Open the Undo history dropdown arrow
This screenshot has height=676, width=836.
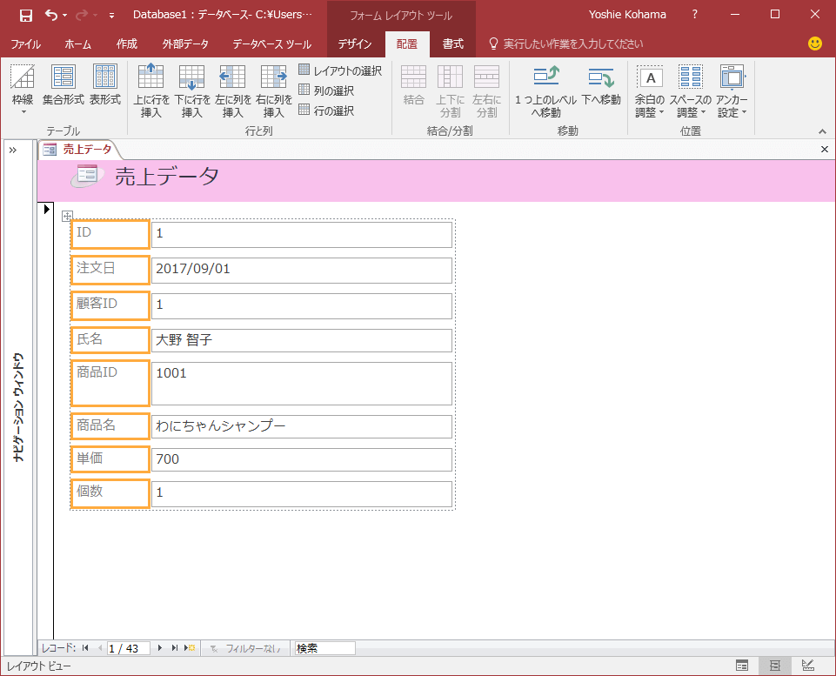click(65, 16)
